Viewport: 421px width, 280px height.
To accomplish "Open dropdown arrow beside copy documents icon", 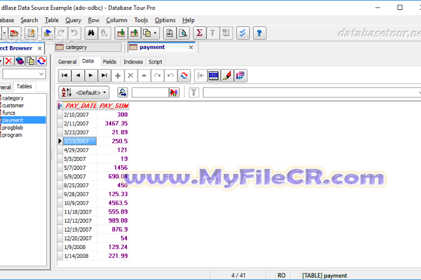I will coord(155,33).
